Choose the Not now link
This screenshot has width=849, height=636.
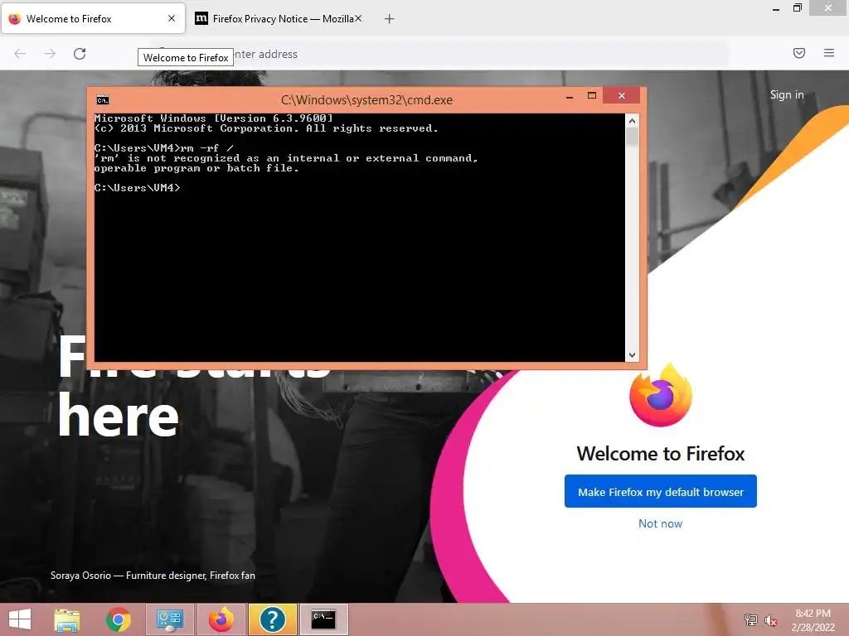click(660, 523)
